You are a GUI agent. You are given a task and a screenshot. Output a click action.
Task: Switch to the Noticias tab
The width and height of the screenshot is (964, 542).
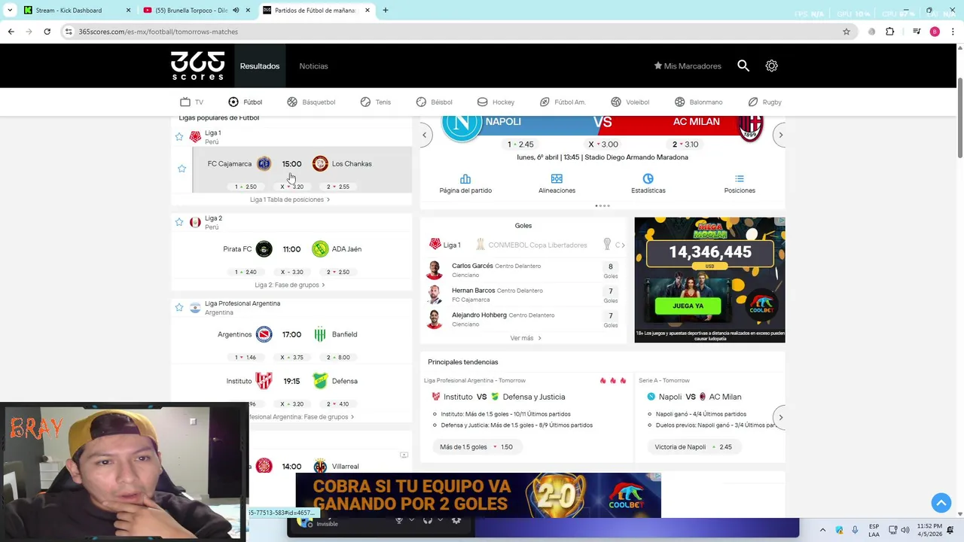[x=313, y=66]
